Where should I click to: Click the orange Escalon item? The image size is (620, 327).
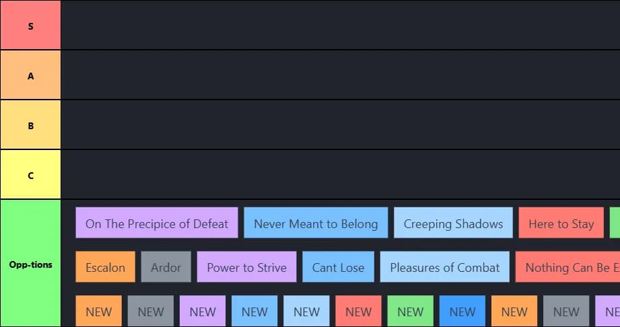coord(105,267)
